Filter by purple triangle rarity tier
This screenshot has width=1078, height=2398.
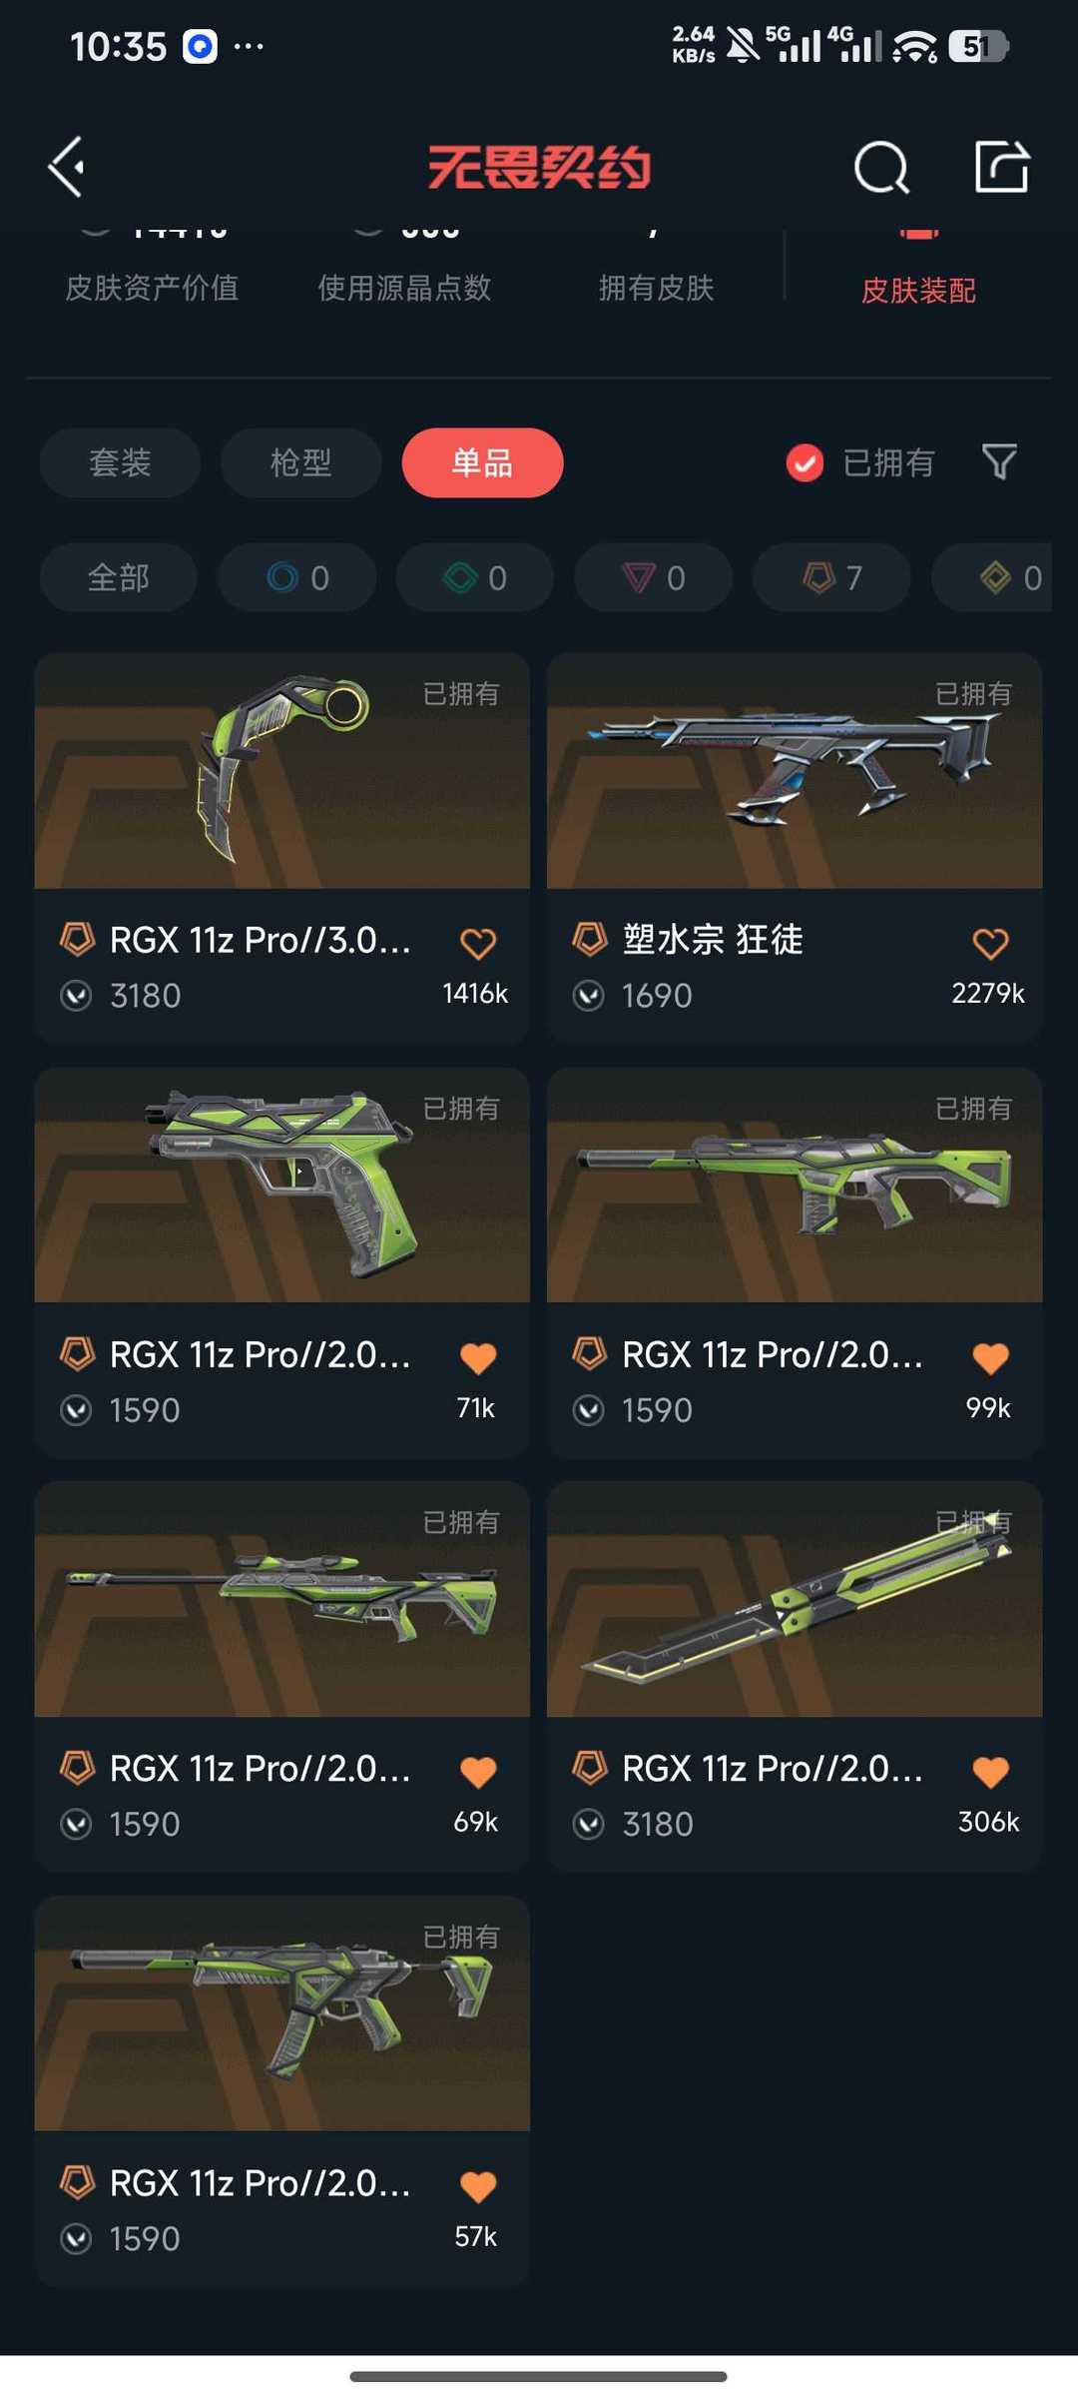653,577
